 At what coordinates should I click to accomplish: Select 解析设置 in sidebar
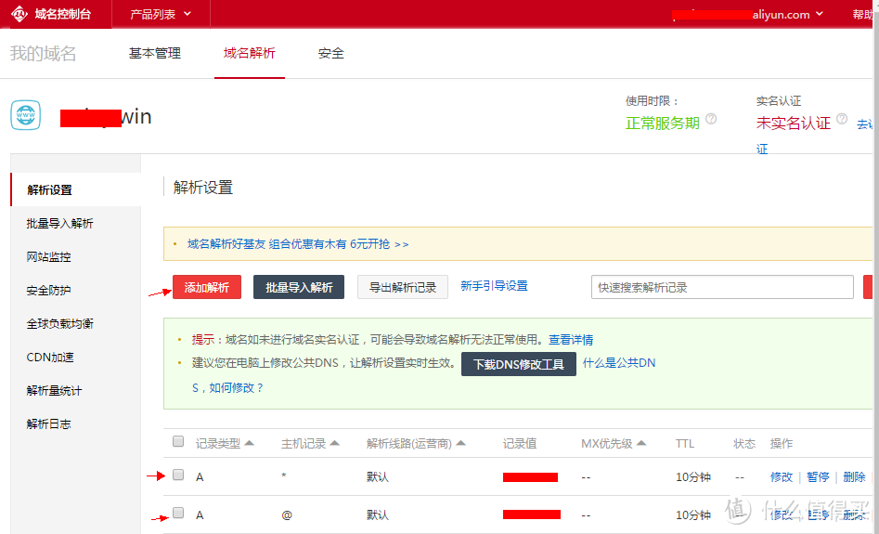76,189
